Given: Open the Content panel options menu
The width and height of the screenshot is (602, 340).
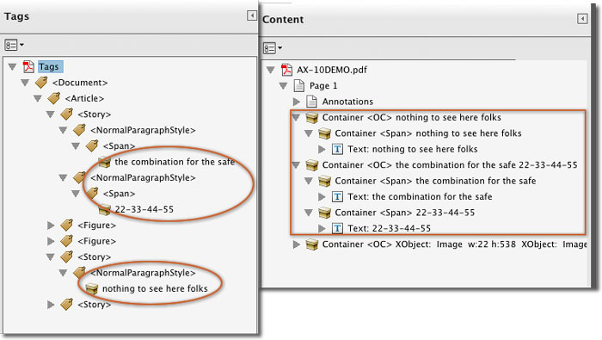Looking at the screenshot, I should coord(273,48).
